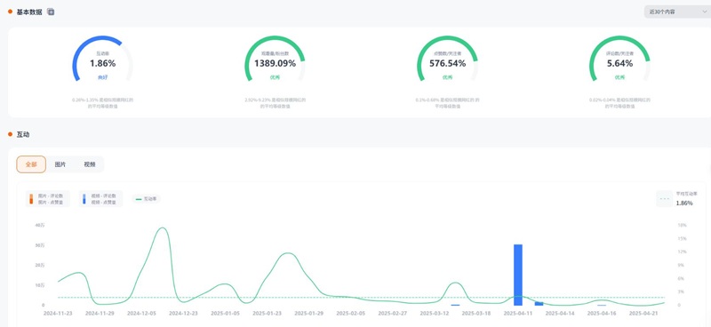Image resolution: width=711 pixels, height=327 pixels.
Task: Click the 2025-02-05 date axis label
Action: click(351, 314)
